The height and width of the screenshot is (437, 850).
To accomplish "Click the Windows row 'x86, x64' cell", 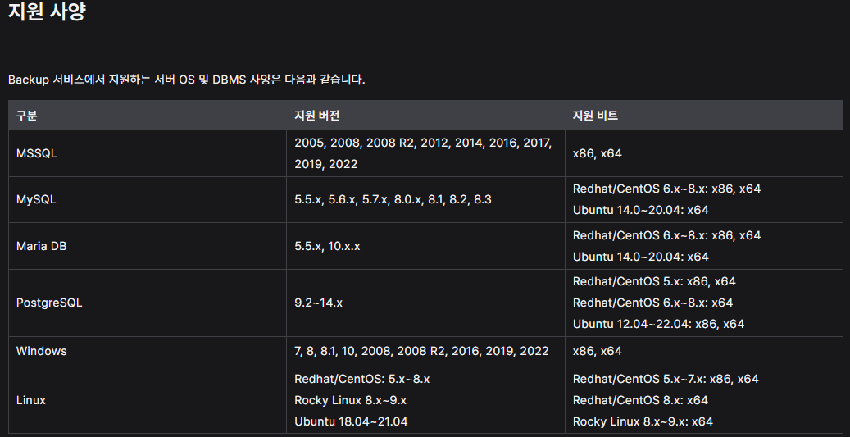I will pos(598,351).
